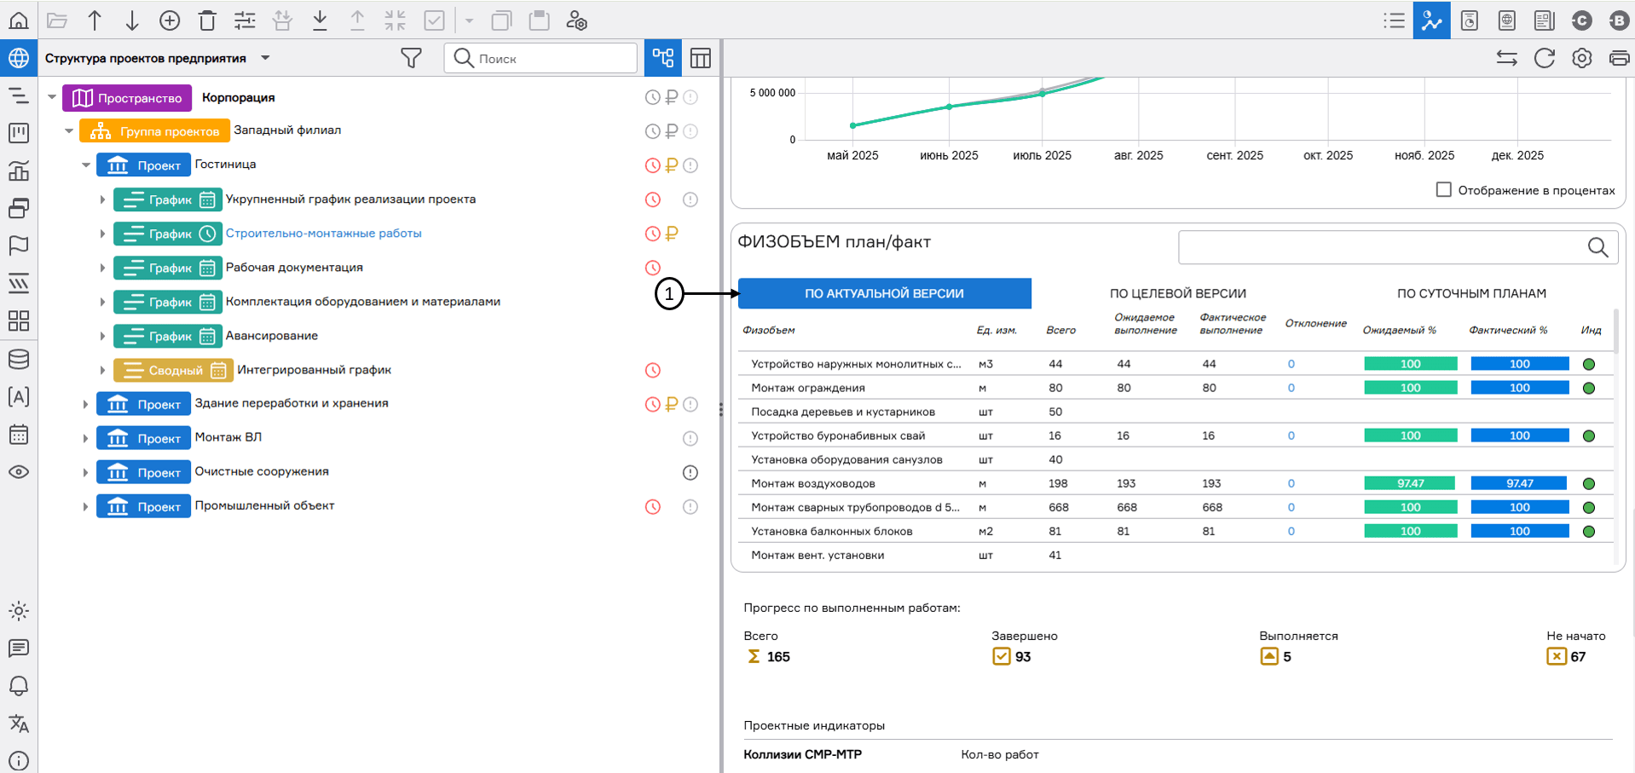
Task: Click the filter funnel icon
Action: 411,58
